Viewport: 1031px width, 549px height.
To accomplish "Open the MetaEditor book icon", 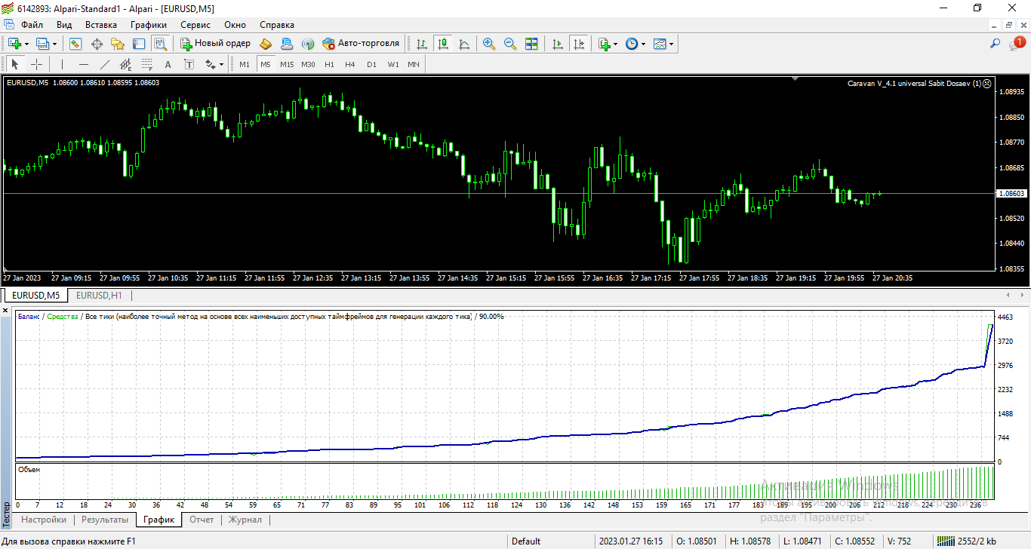I will 266,44.
